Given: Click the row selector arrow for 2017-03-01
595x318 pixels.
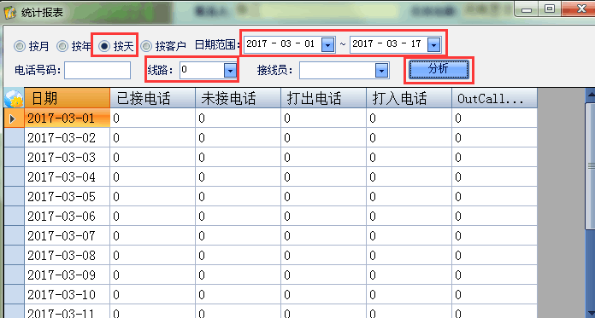Looking at the screenshot, I should tap(14, 119).
